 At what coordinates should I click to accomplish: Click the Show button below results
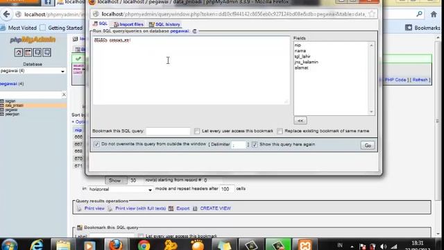[x=115, y=181]
